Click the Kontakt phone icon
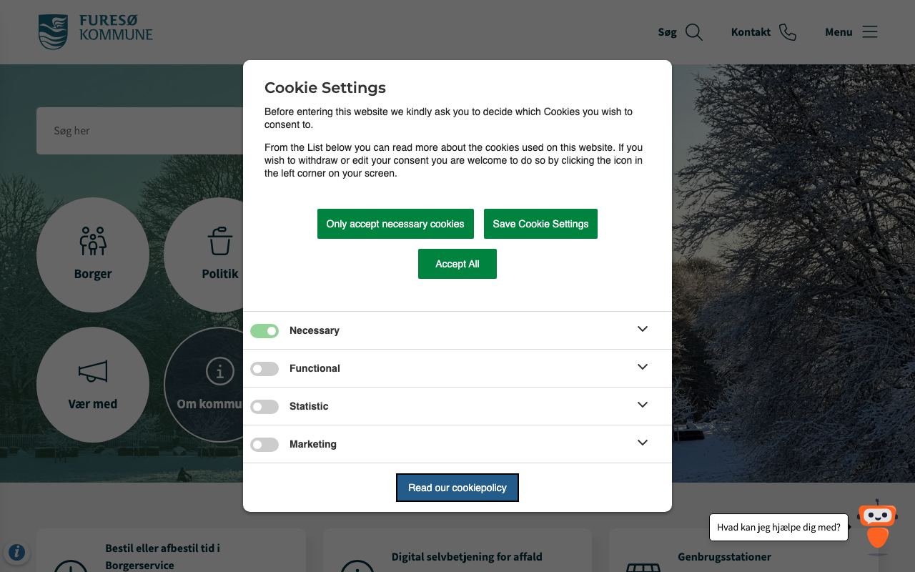This screenshot has height=572, width=915. pyautogui.click(x=788, y=32)
